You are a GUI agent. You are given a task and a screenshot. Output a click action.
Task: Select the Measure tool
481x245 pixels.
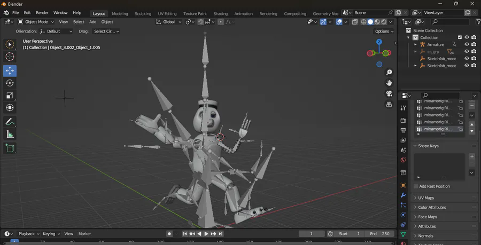click(10, 134)
